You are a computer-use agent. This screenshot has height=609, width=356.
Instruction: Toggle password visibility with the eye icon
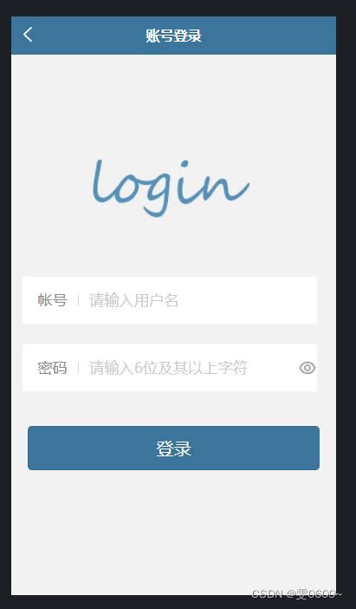click(x=307, y=368)
